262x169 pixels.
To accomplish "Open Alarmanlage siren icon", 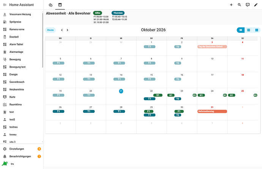I will pos(5,52).
